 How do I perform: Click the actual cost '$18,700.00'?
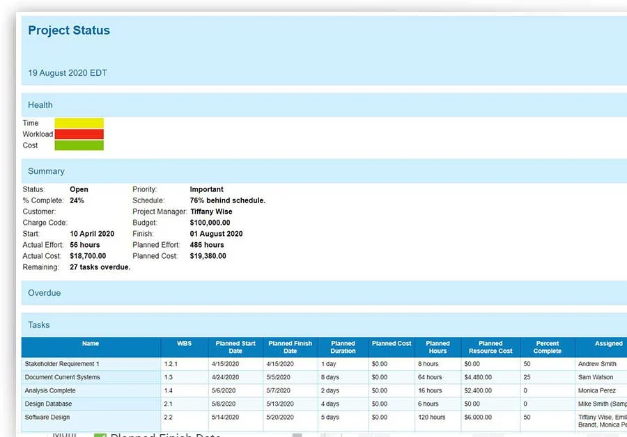point(88,256)
